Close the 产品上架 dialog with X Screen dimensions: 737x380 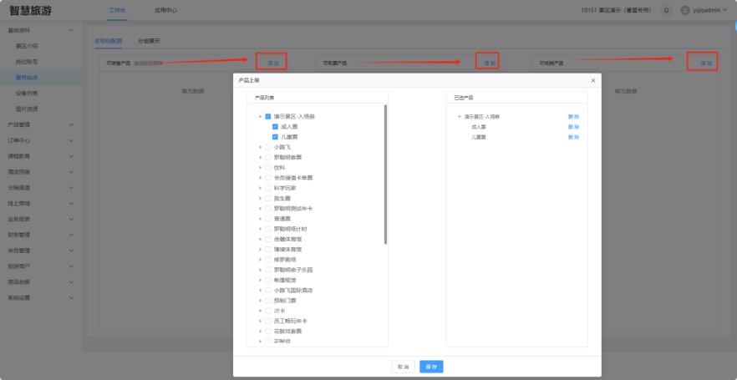(593, 80)
